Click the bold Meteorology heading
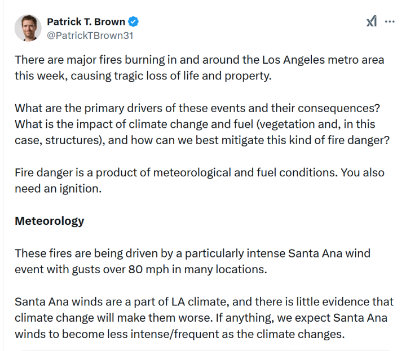Screen dimensions: 406x351 pyautogui.click(x=49, y=221)
